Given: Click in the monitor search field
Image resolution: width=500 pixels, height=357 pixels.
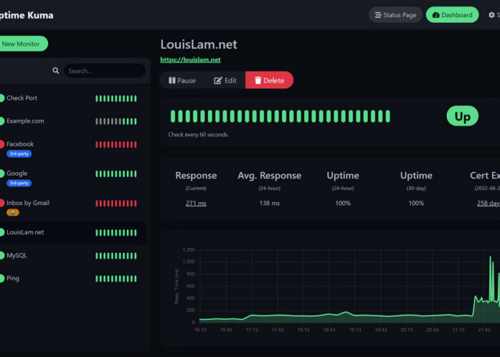Looking at the screenshot, I should [104, 71].
